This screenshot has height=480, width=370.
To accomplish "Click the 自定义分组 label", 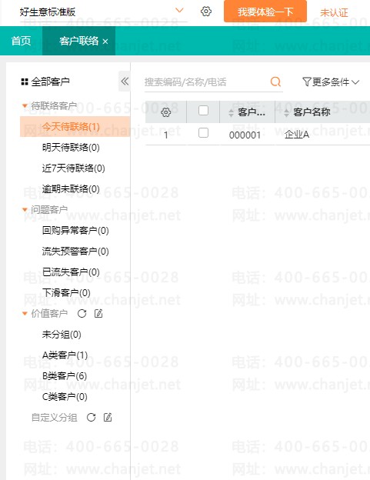I will click(54, 417).
